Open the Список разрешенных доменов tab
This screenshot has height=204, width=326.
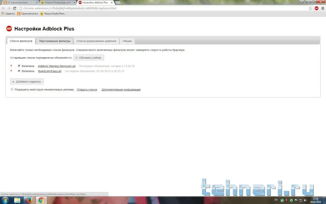[96, 41]
